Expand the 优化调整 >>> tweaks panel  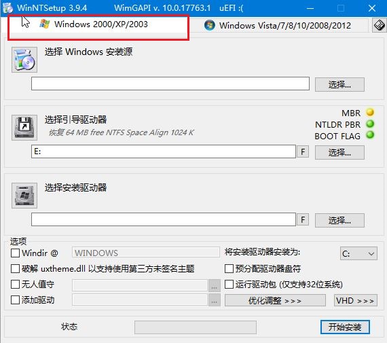coord(275,300)
